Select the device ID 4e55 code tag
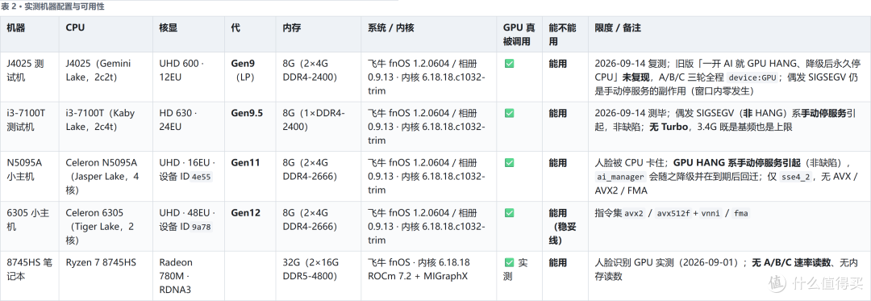The image size is (871, 301). [x=202, y=178]
